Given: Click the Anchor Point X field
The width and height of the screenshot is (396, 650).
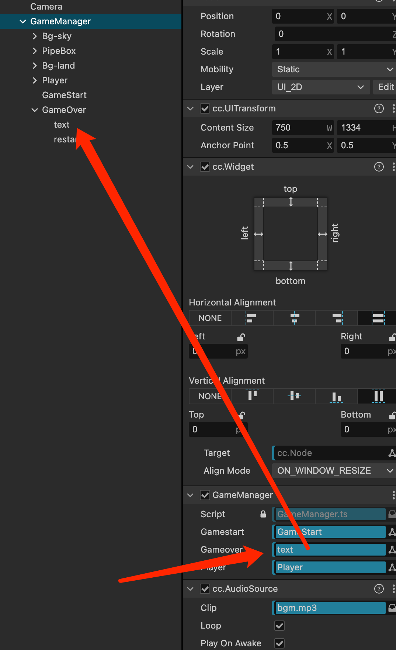Looking at the screenshot, I should click(x=303, y=145).
